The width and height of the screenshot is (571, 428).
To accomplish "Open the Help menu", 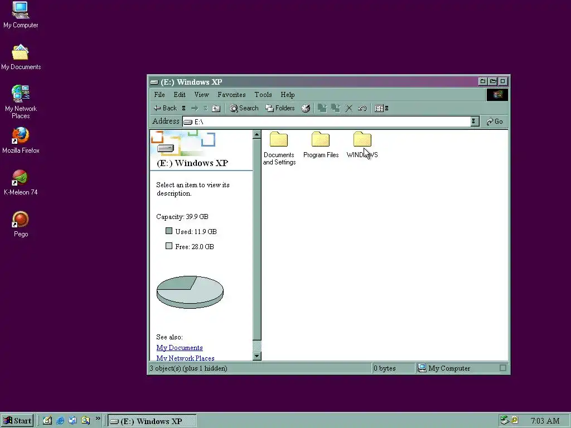I will (x=287, y=95).
